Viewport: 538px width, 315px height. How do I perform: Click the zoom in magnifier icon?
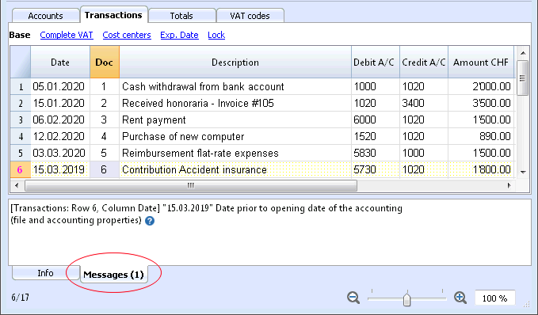click(x=460, y=298)
